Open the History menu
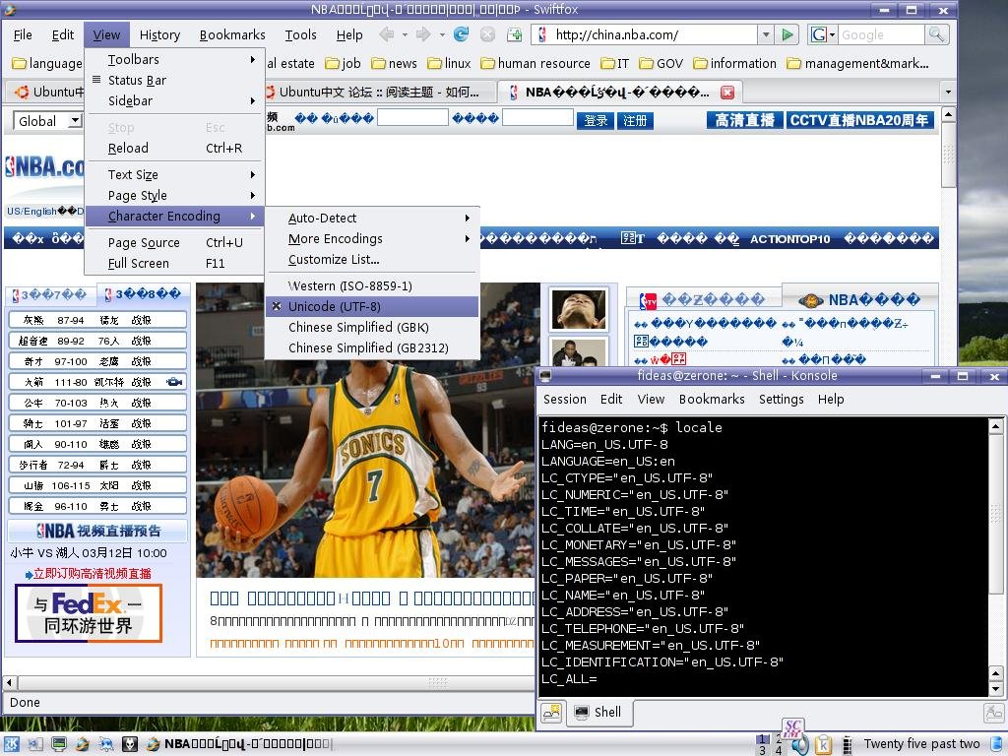The width and height of the screenshot is (1008, 756). coord(159,34)
